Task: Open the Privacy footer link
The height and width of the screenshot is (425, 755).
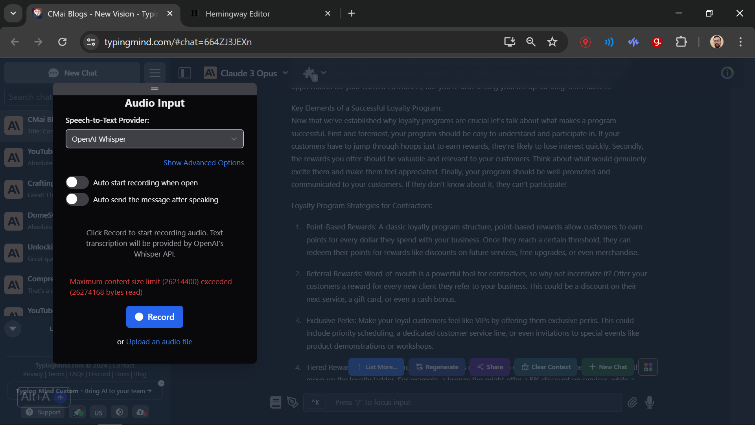Action: pos(33,374)
